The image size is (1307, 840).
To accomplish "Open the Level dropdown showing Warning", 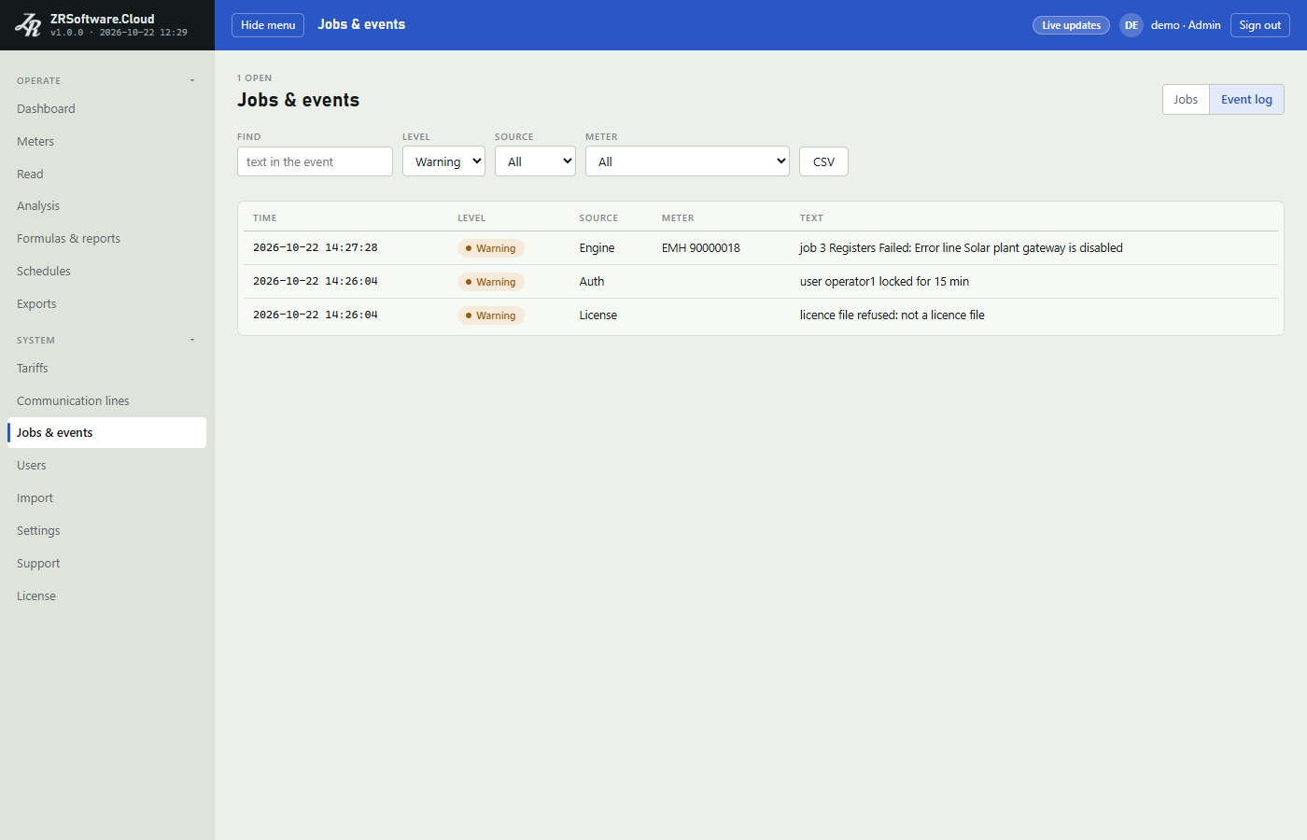I will pyautogui.click(x=443, y=161).
